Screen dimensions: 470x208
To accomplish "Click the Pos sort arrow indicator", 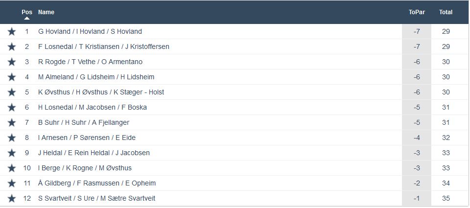I will point(27,19).
